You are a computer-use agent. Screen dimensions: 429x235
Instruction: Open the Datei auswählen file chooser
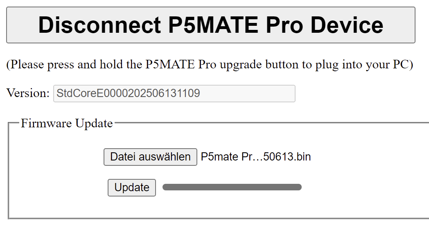click(150, 157)
